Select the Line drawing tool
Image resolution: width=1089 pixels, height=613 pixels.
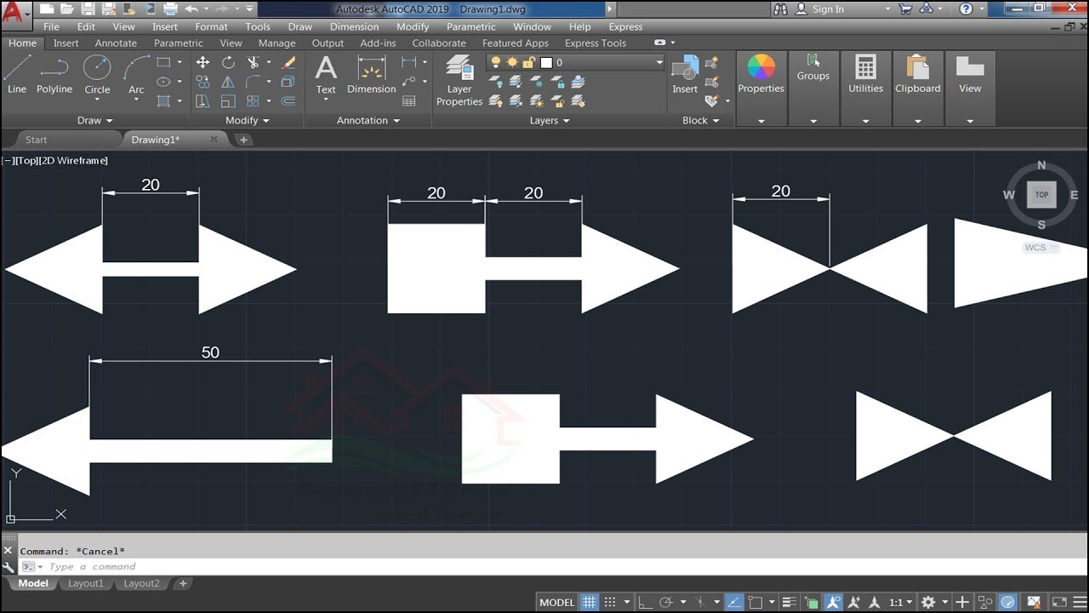point(17,75)
